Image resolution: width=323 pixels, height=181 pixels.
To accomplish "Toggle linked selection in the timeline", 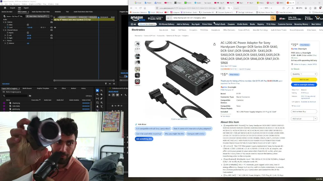I will [x=117, y=95].
